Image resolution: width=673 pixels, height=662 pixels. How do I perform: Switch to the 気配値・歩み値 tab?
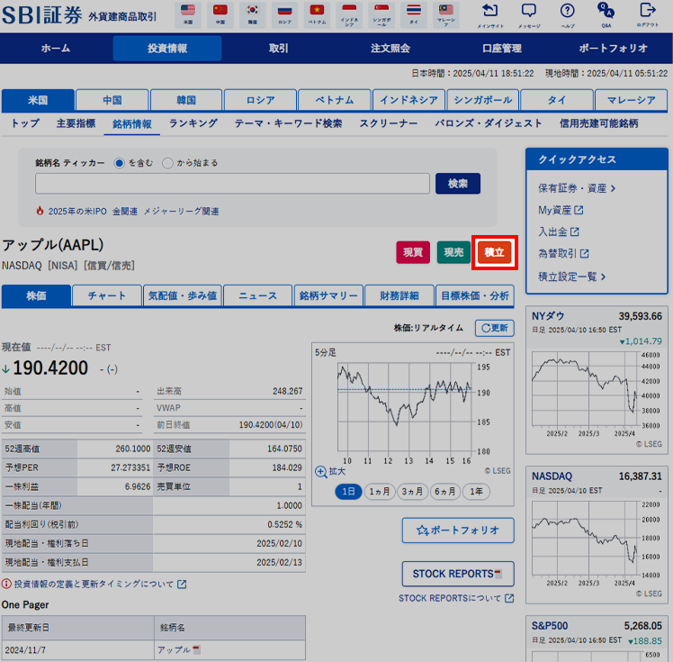tap(183, 295)
